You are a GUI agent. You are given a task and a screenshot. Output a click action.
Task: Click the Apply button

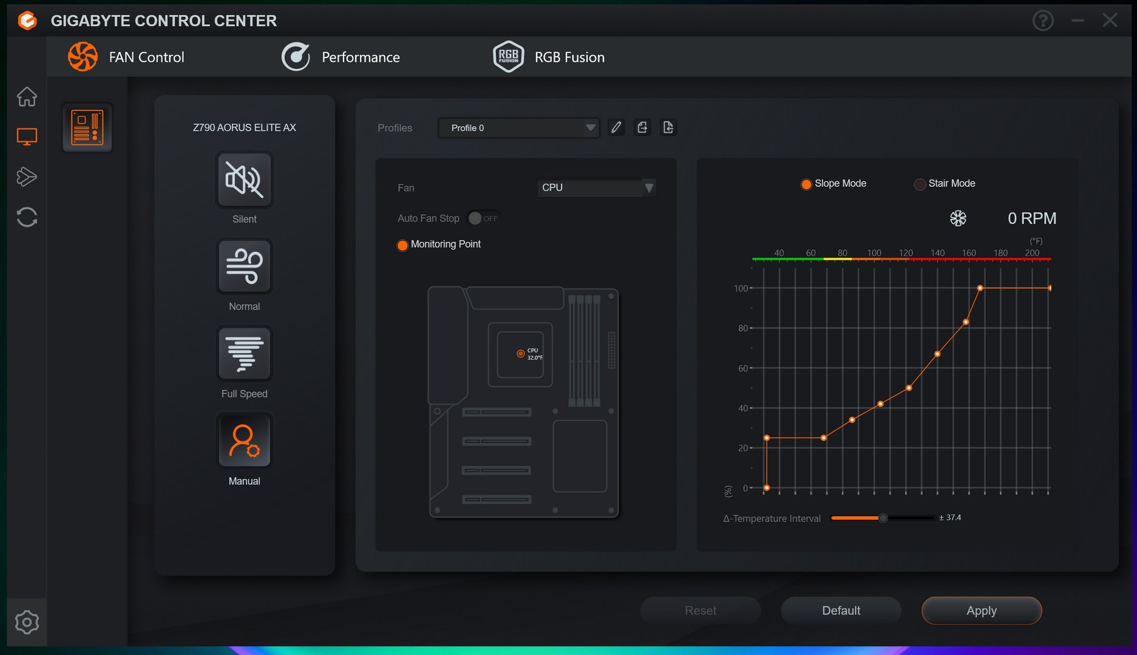tap(981, 611)
